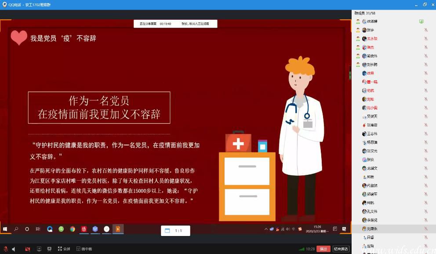436x254 pixels.
Task: Enter full screen with the 全屏 button
Action: pos(64,249)
